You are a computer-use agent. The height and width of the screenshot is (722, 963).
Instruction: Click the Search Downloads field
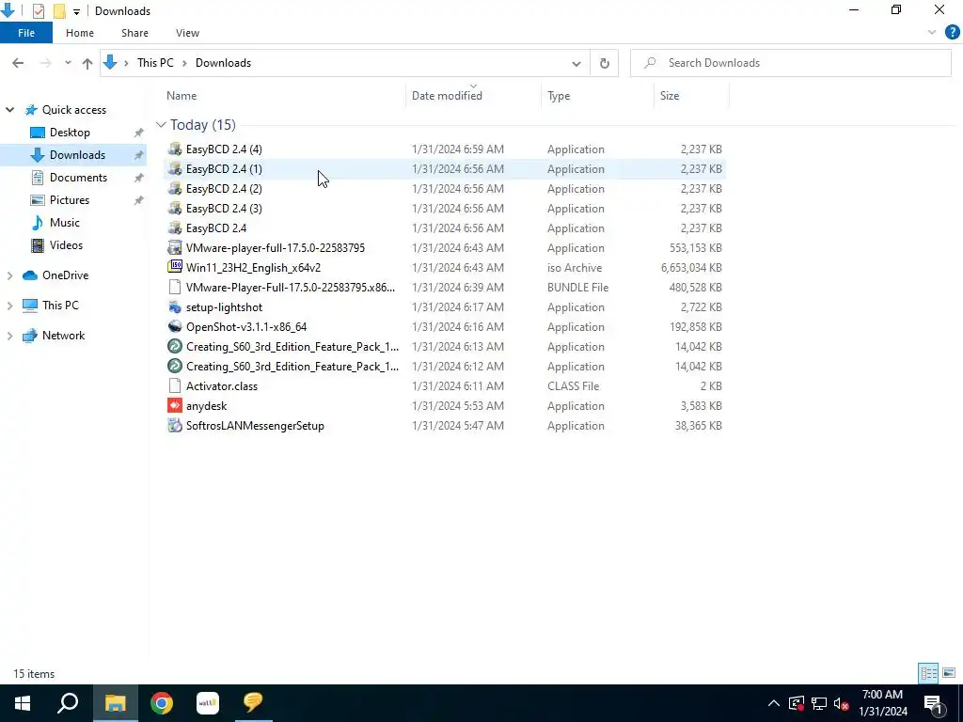(791, 63)
